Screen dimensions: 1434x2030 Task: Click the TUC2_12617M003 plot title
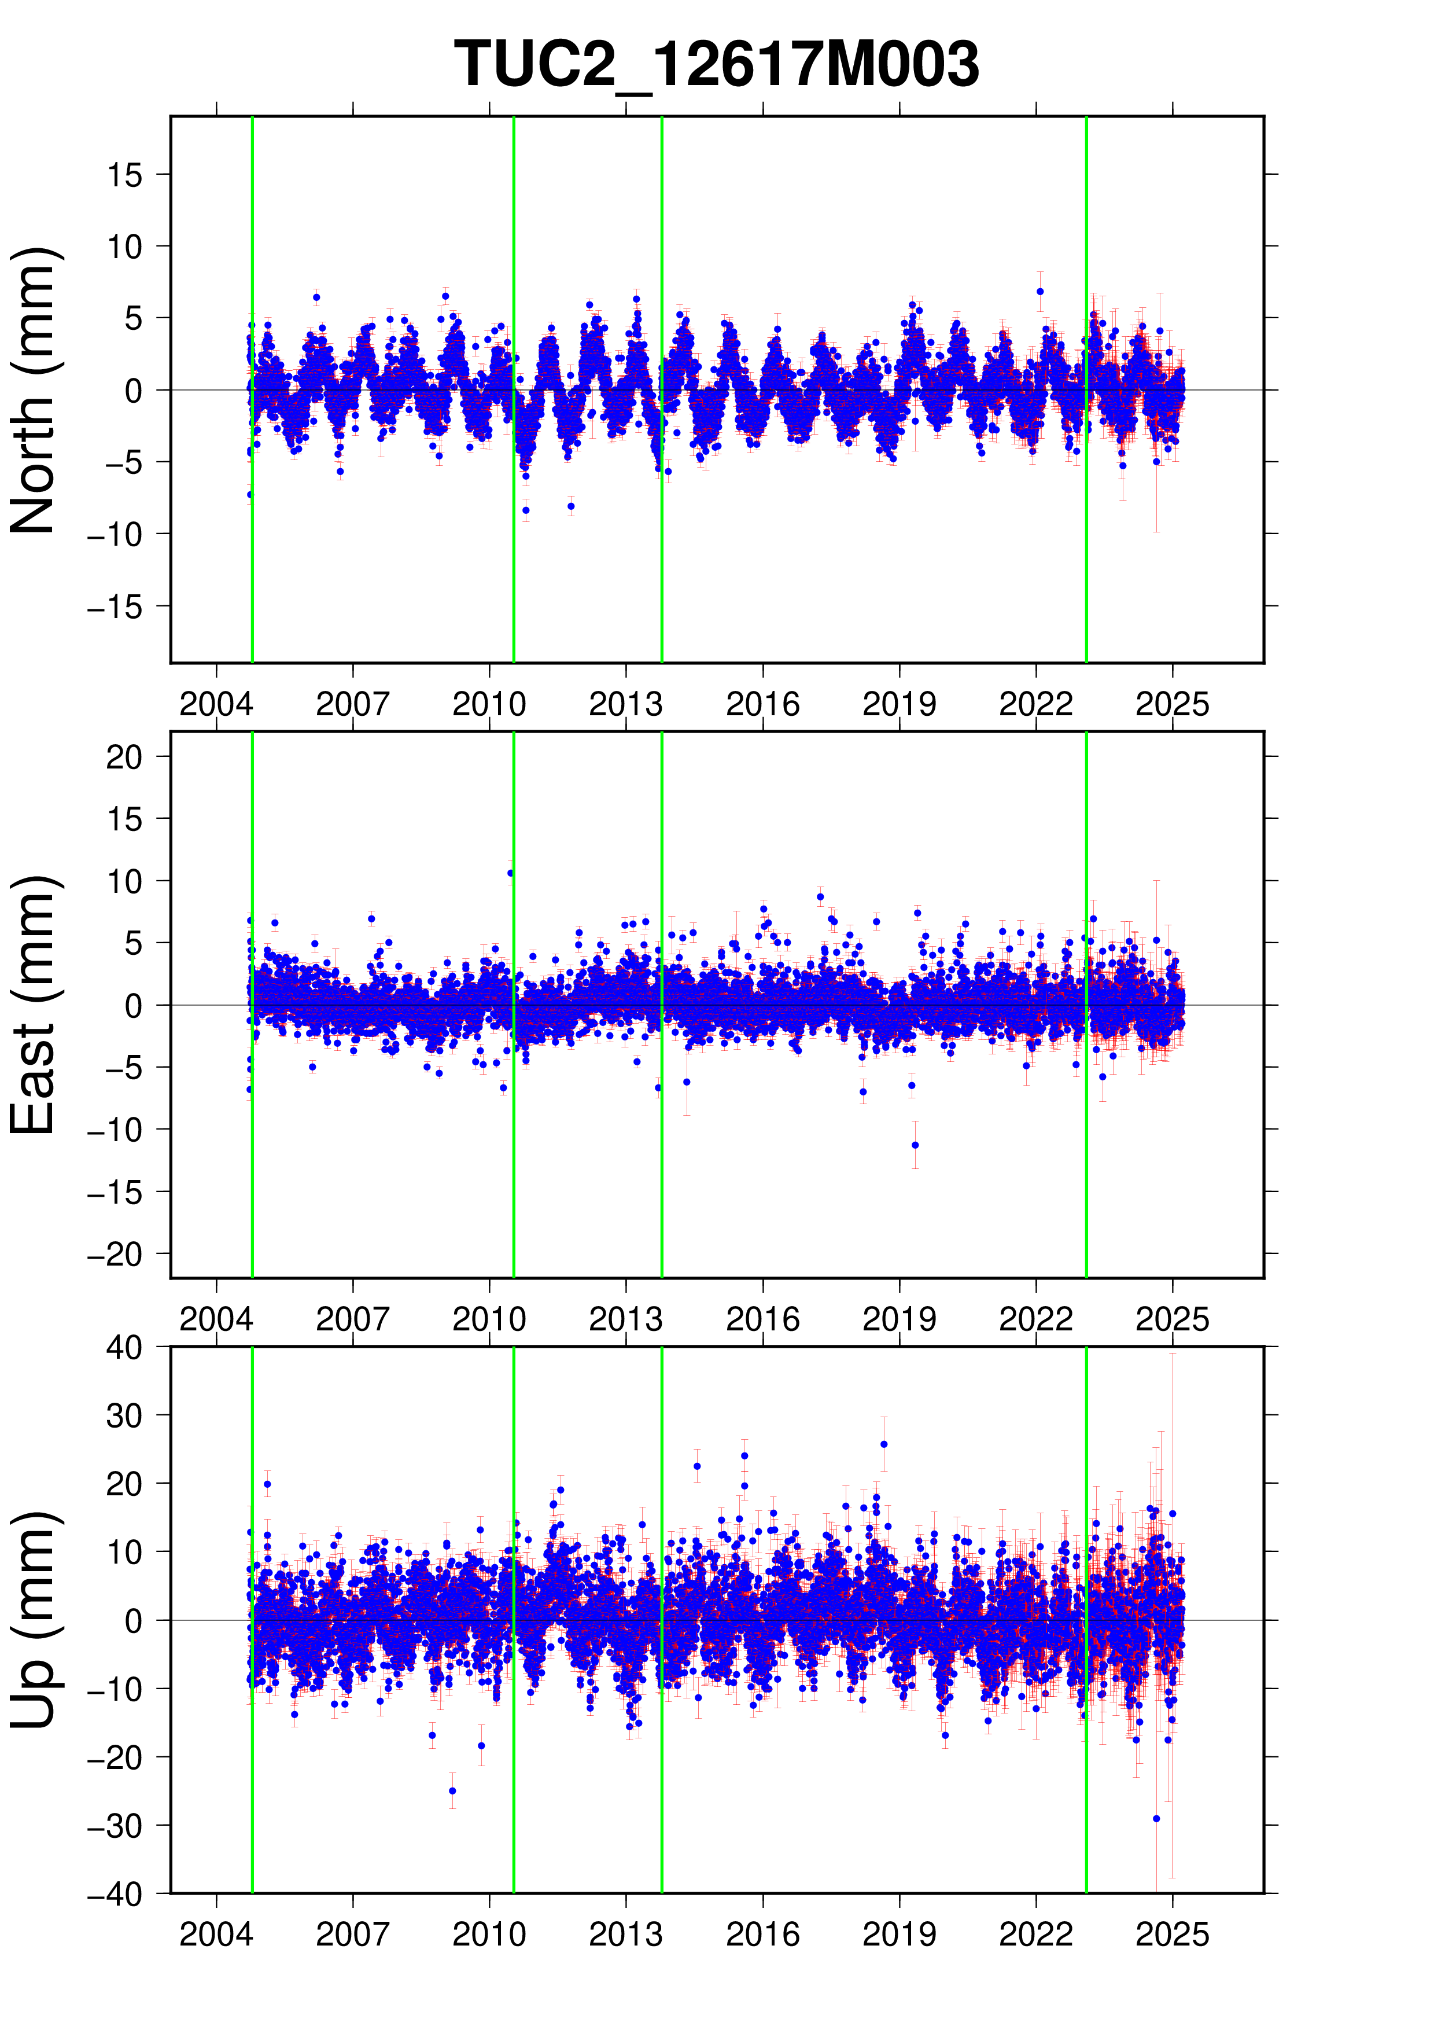pos(717,65)
